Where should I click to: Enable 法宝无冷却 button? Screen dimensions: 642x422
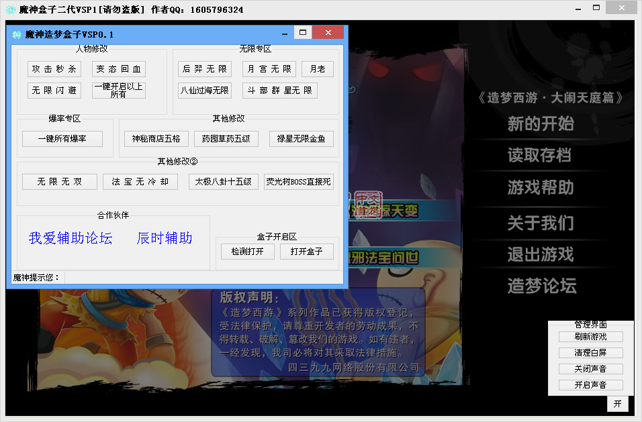[x=140, y=182]
